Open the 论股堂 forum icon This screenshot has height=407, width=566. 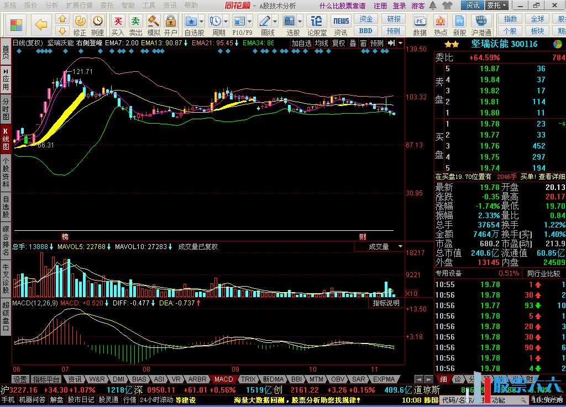click(x=317, y=25)
